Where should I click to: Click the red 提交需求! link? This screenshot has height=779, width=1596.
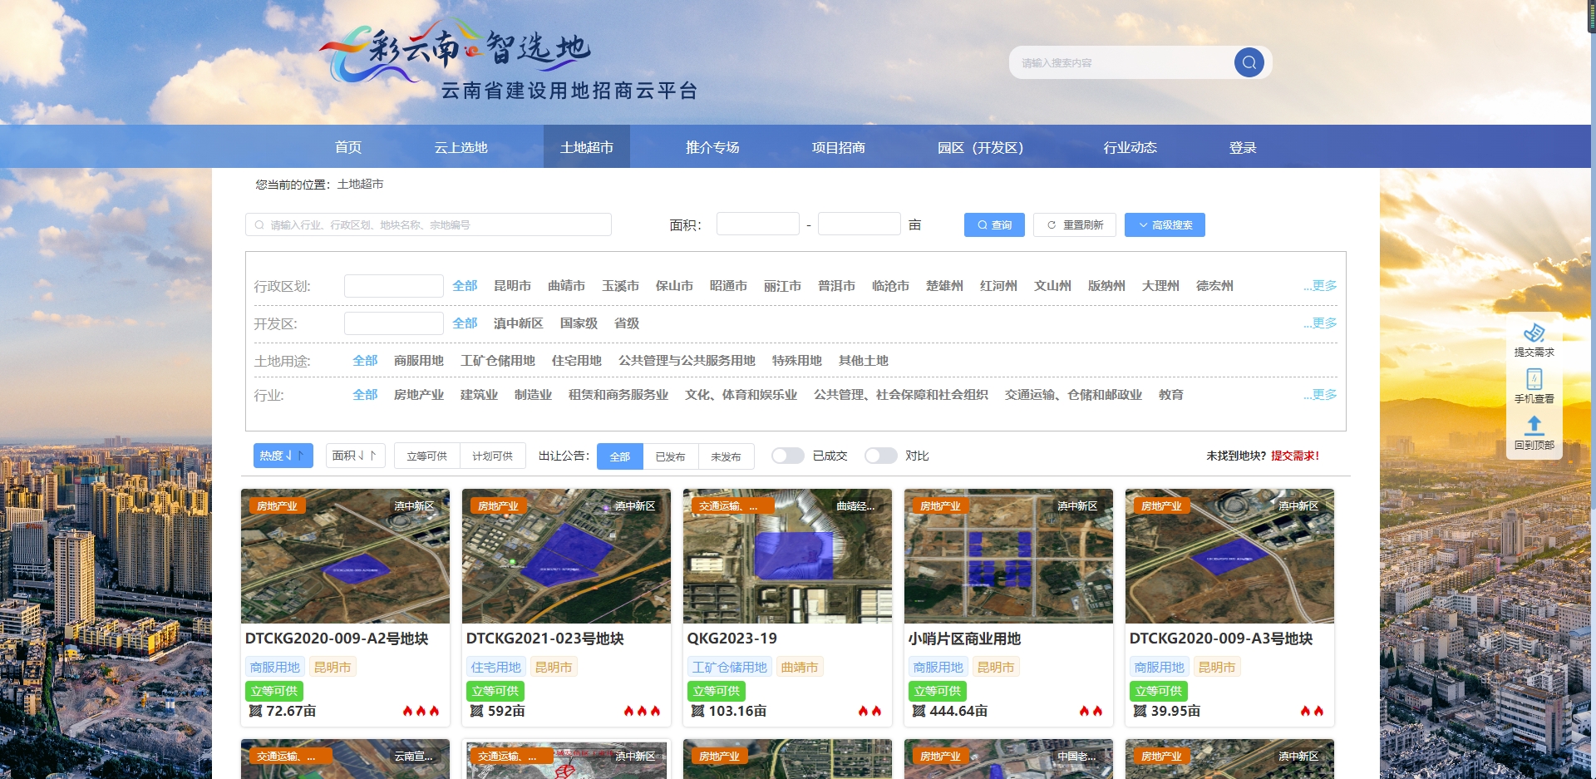(1294, 456)
